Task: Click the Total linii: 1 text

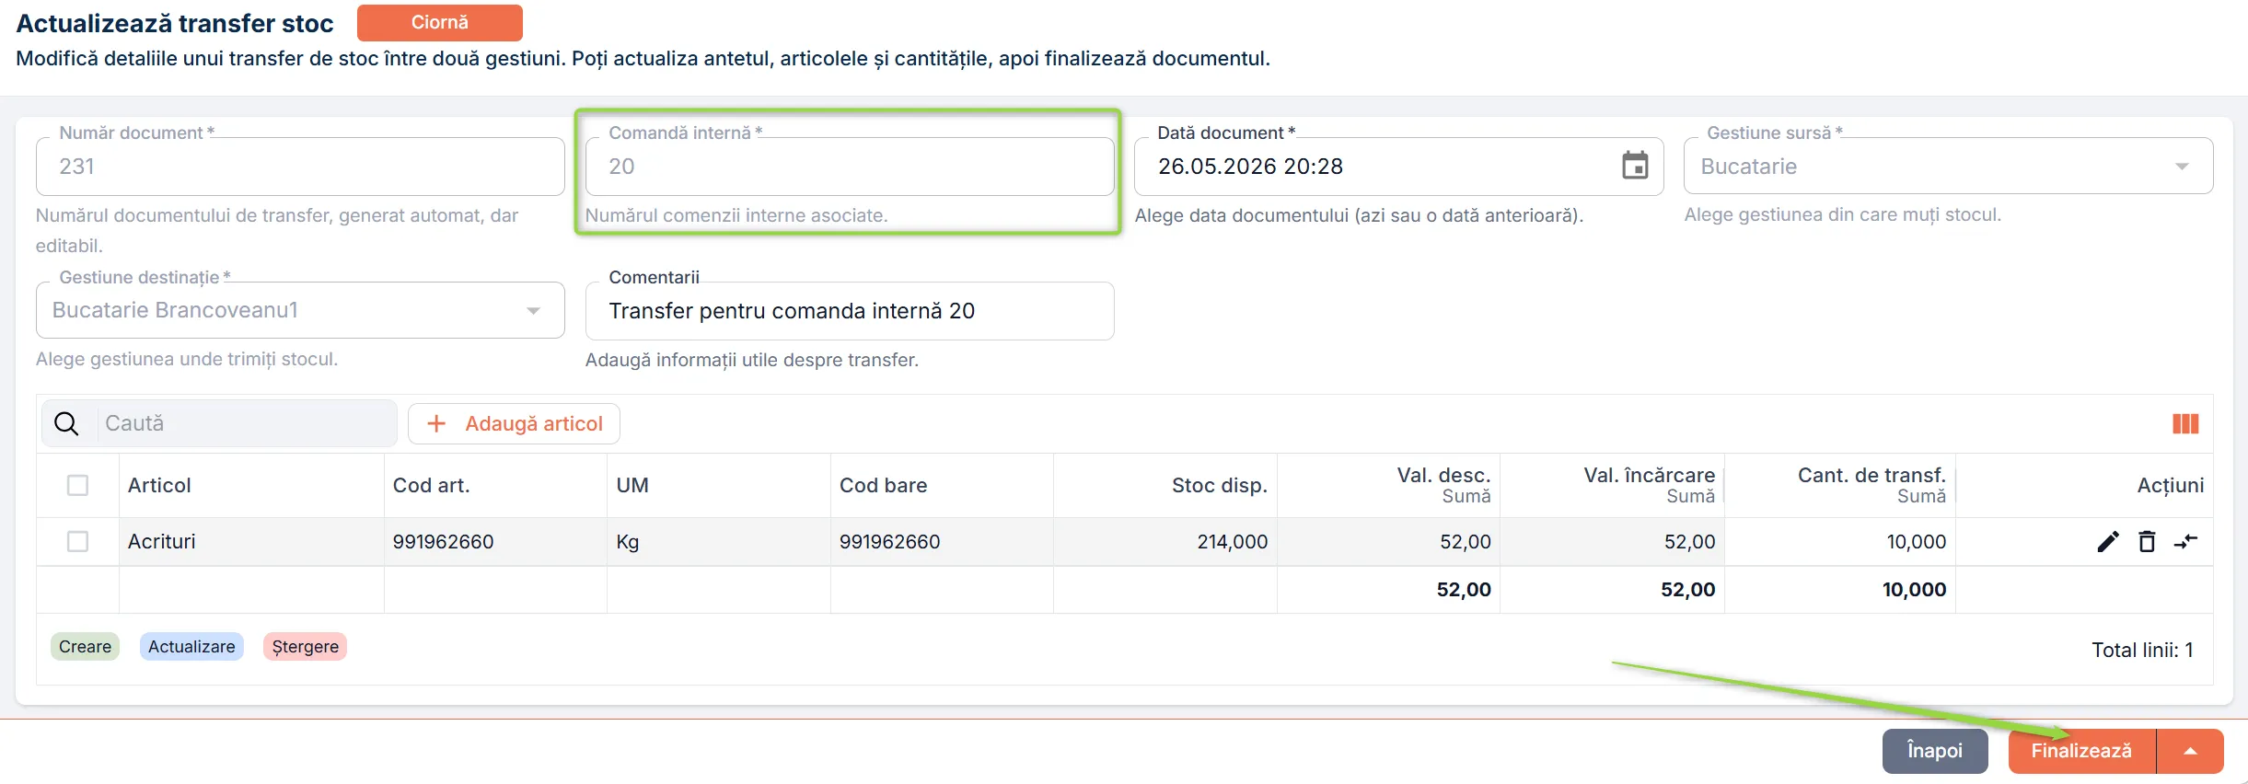Action: (2142, 650)
